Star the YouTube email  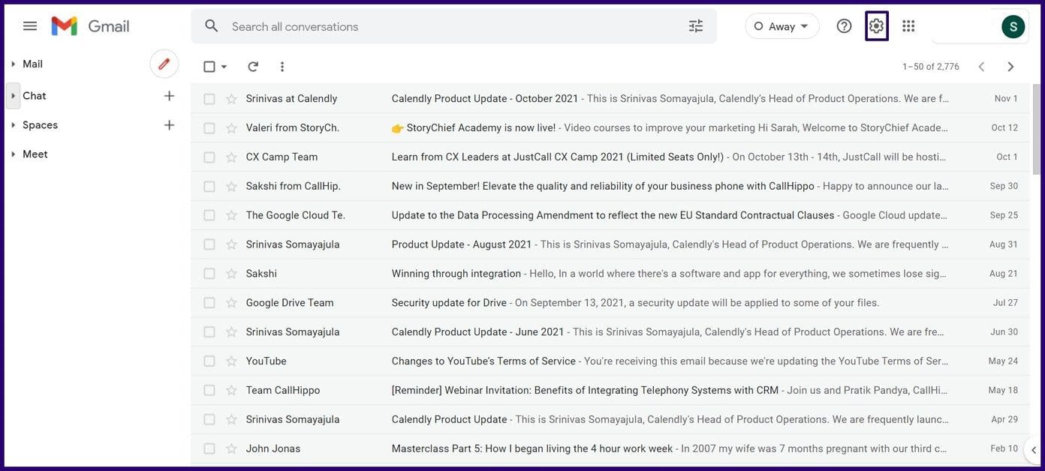pos(231,361)
